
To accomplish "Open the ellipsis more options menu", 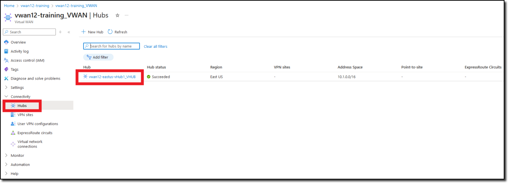I will tap(127, 15).
